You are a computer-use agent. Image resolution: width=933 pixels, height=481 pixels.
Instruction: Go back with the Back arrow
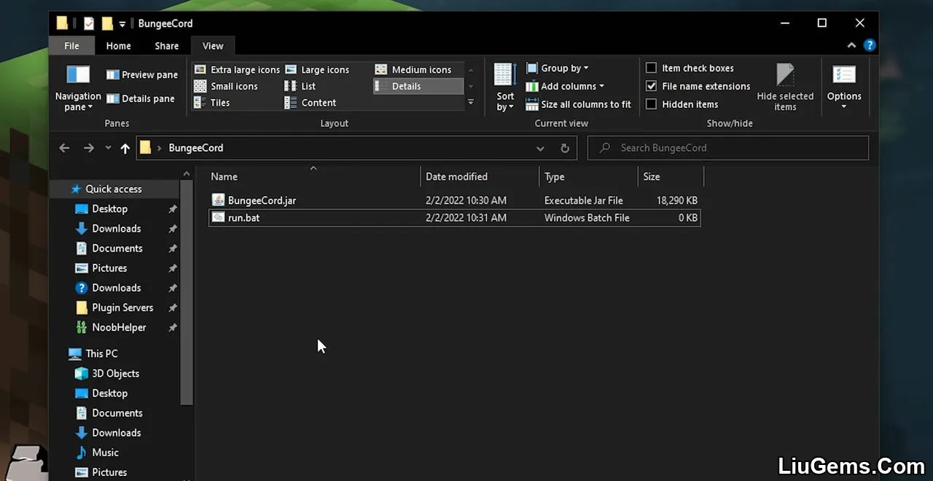click(x=64, y=148)
